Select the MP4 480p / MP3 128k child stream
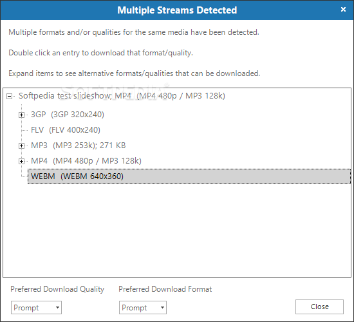 coord(86,160)
